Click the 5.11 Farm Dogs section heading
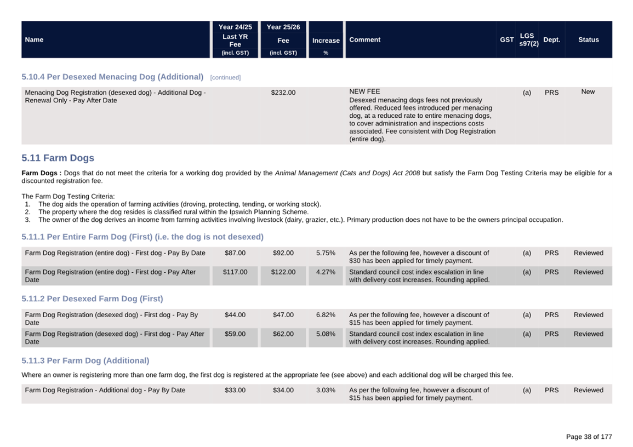633x447 pixels. (x=58, y=158)
